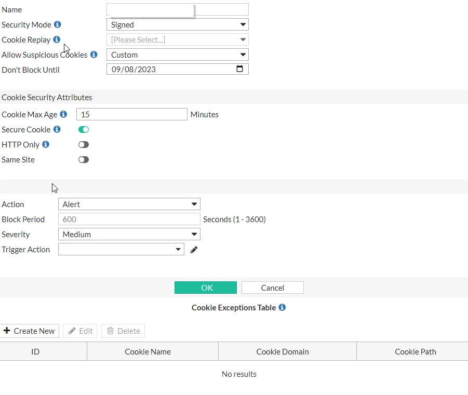Open the Allow Suspicious Cookies dropdown

[x=178, y=55]
